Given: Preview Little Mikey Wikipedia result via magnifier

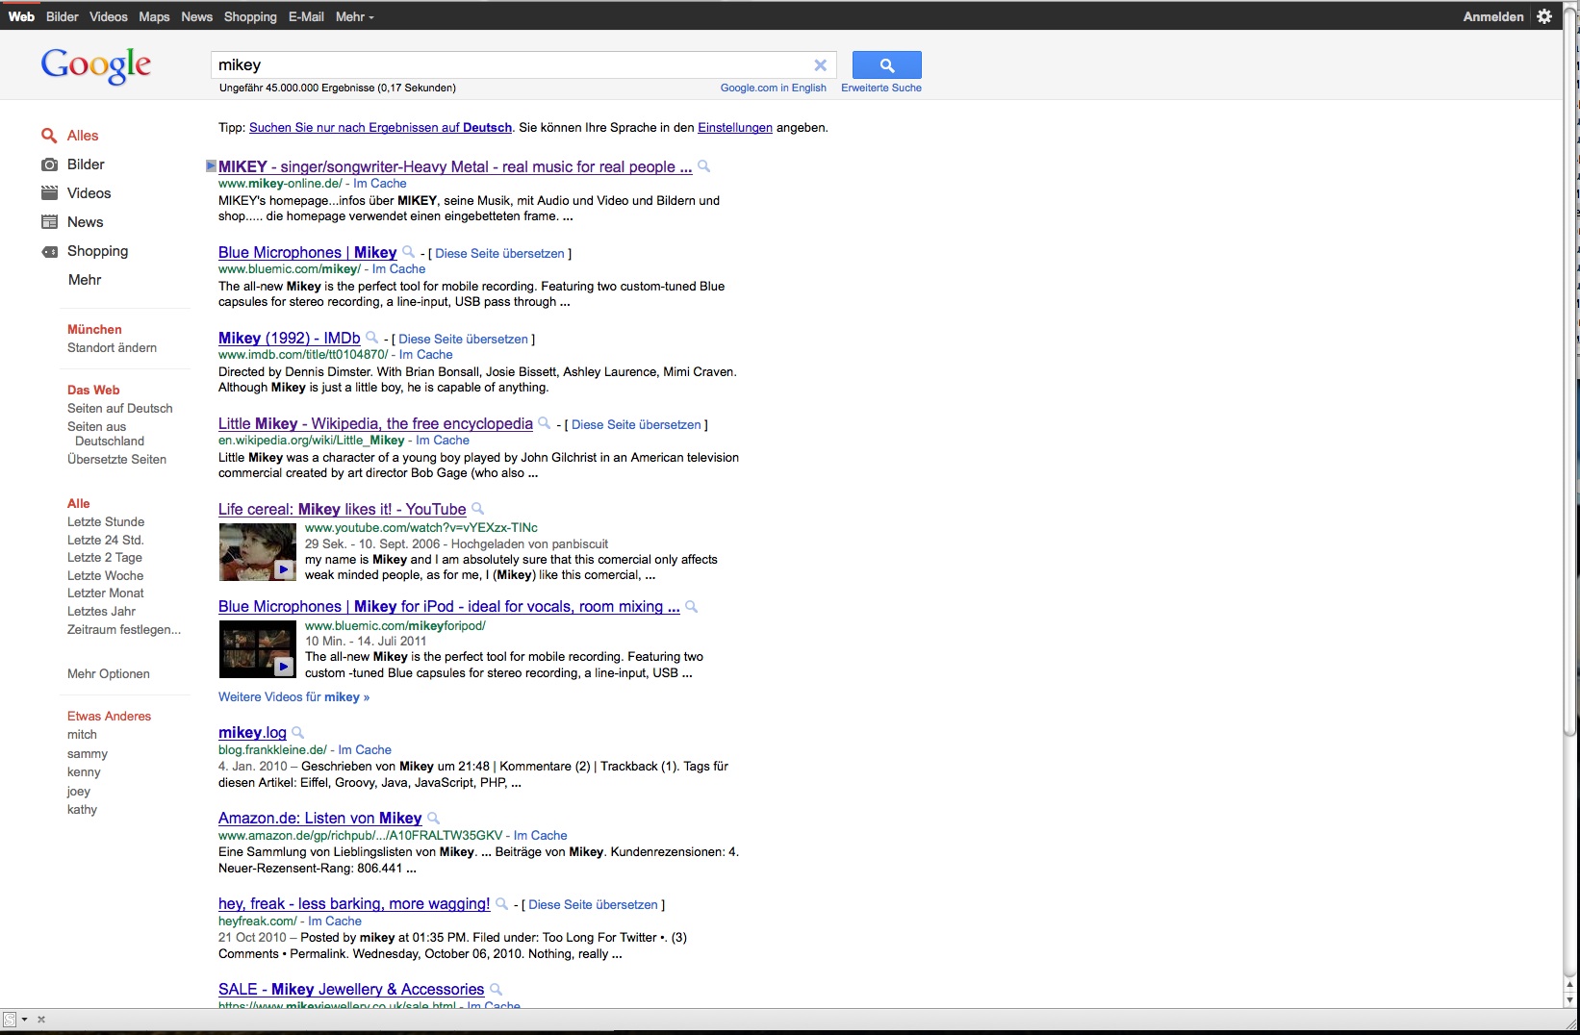Looking at the screenshot, I should [x=544, y=423].
